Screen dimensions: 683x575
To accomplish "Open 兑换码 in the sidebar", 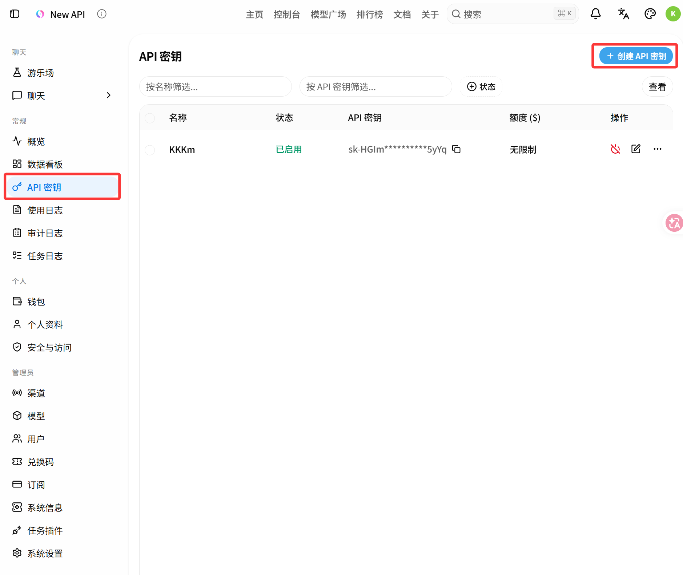I will [x=63, y=462].
